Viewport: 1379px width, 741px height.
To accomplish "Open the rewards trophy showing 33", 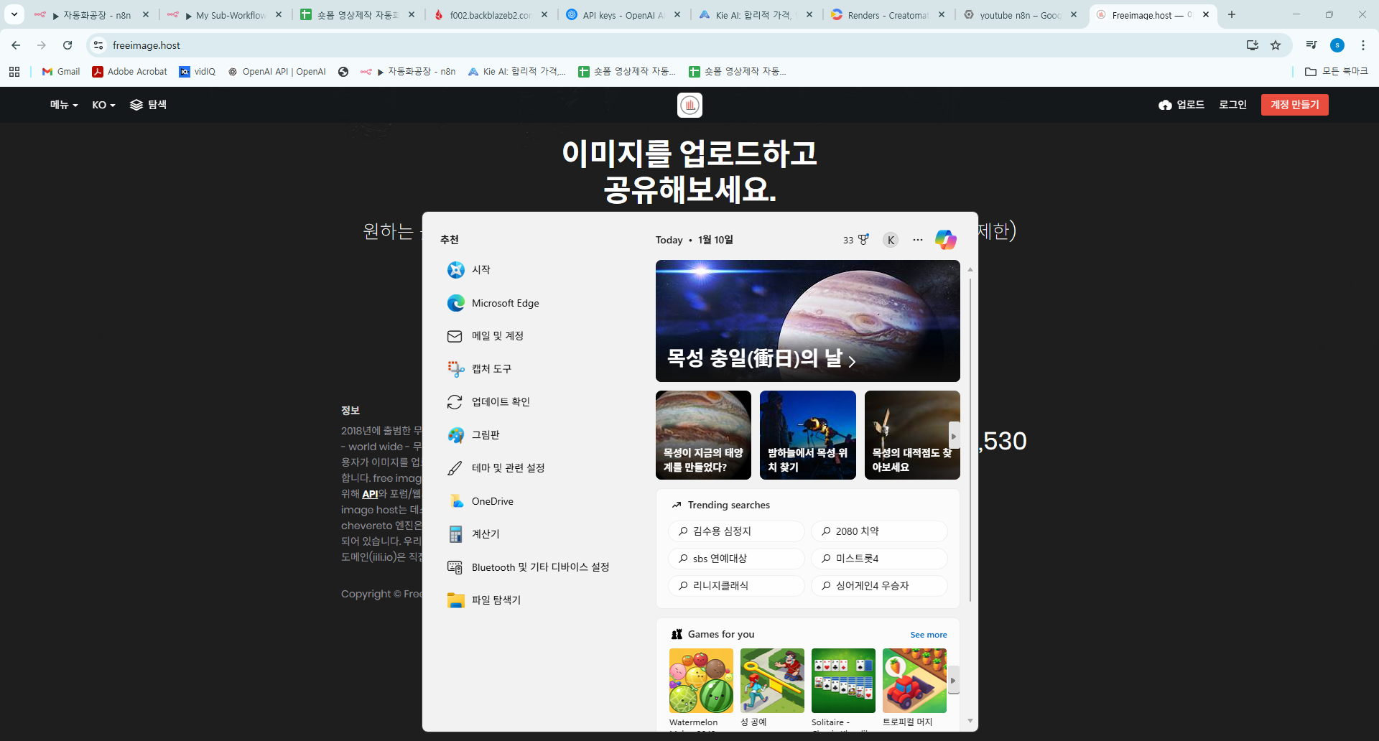I will [x=856, y=240].
